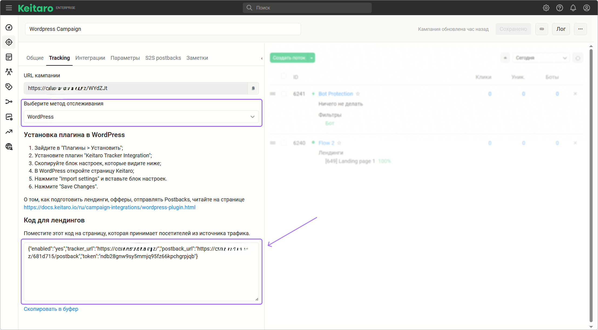Click the campaigns target icon in sidebar
Viewport: 598px width, 330px height.
tap(9, 42)
